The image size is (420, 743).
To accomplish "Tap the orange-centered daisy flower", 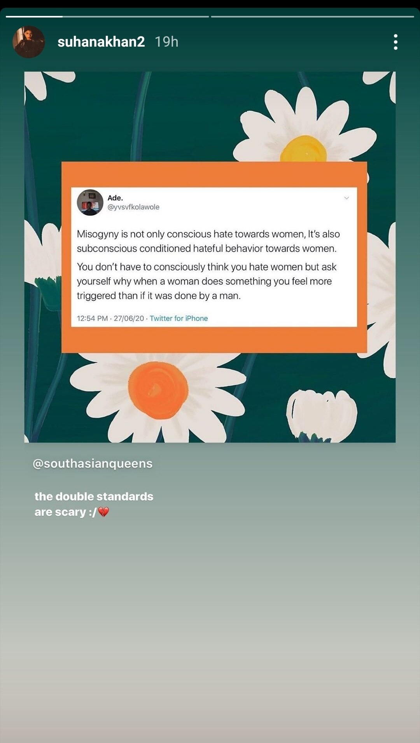I will click(x=158, y=390).
